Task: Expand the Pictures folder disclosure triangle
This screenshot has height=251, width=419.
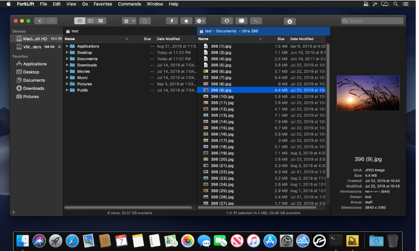Action: (67, 84)
